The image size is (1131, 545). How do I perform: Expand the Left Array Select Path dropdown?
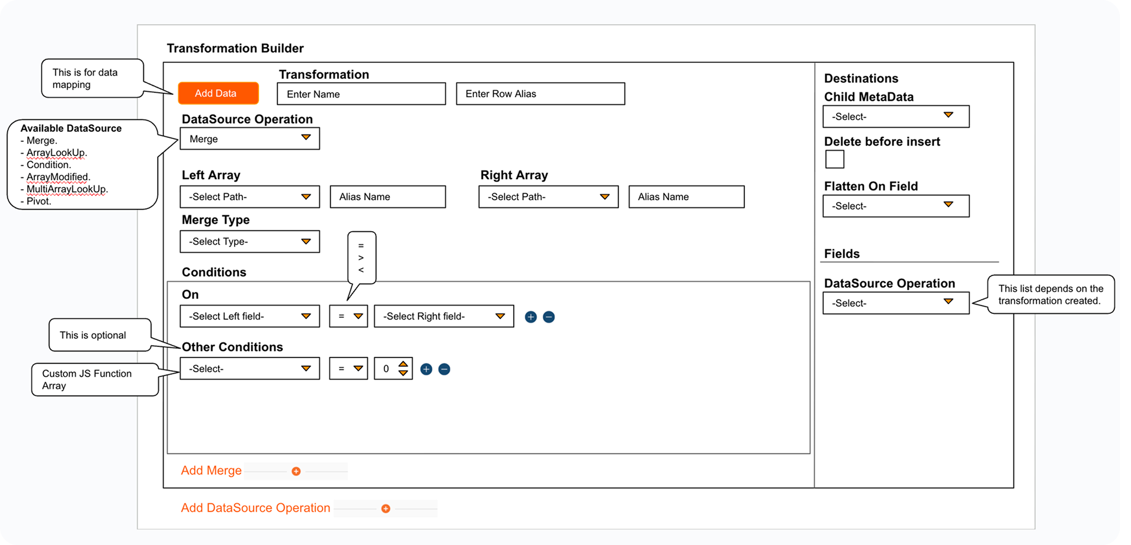(x=250, y=197)
